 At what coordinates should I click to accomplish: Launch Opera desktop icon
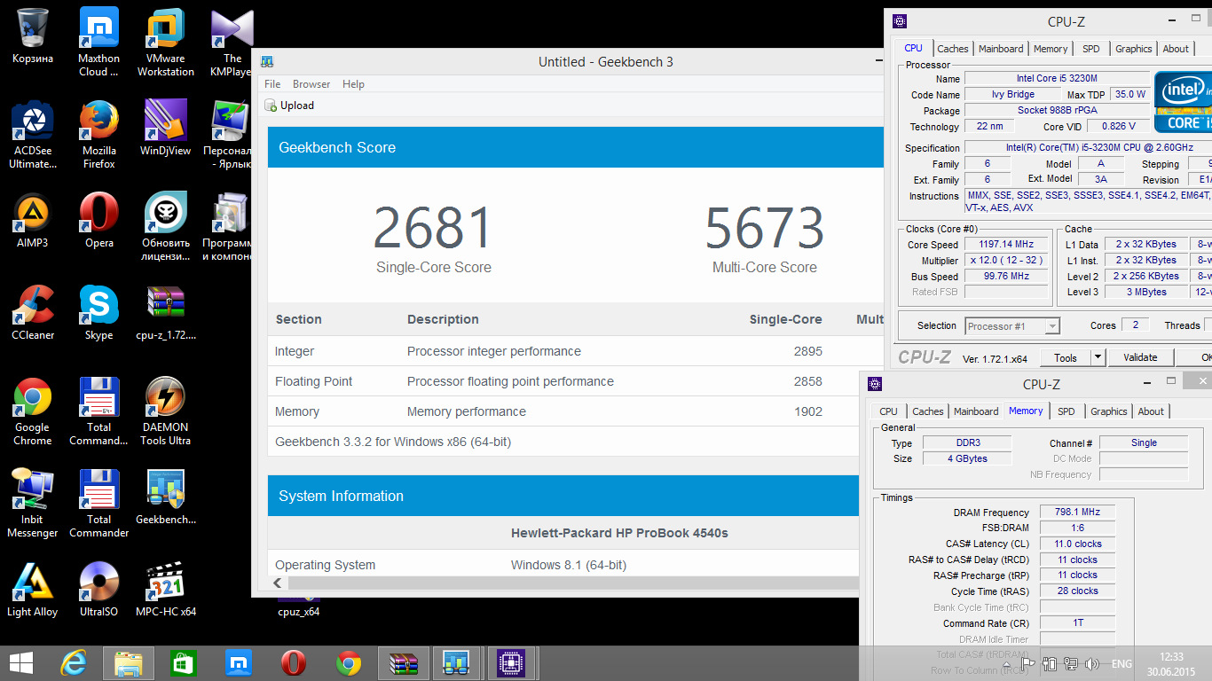99,221
